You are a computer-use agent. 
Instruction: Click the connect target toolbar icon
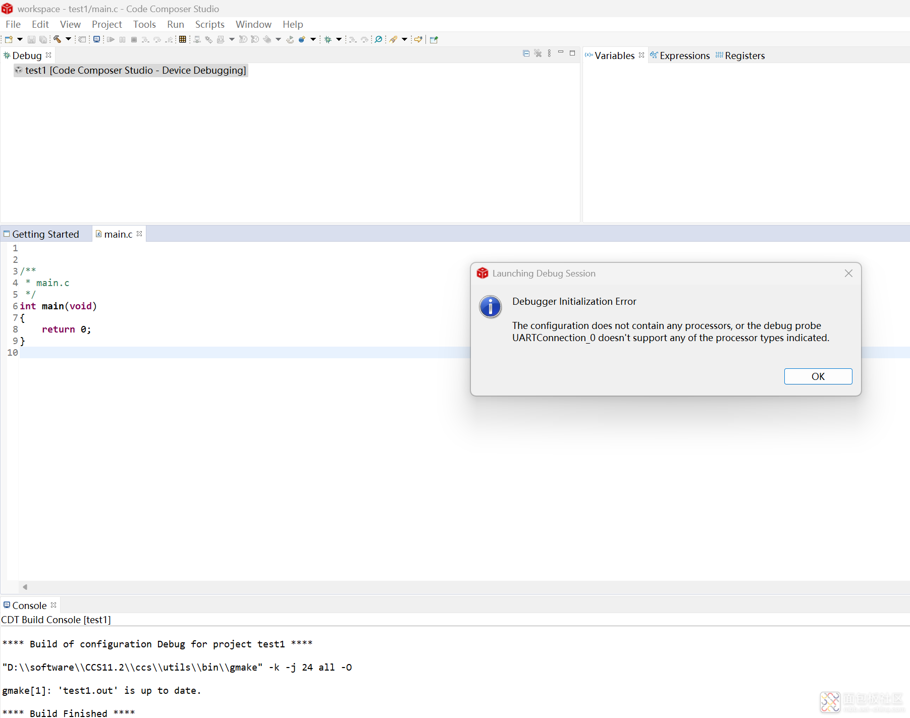point(197,39)
